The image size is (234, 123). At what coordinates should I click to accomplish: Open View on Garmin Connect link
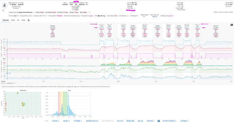pyautogui.click(x=221, y=12)
